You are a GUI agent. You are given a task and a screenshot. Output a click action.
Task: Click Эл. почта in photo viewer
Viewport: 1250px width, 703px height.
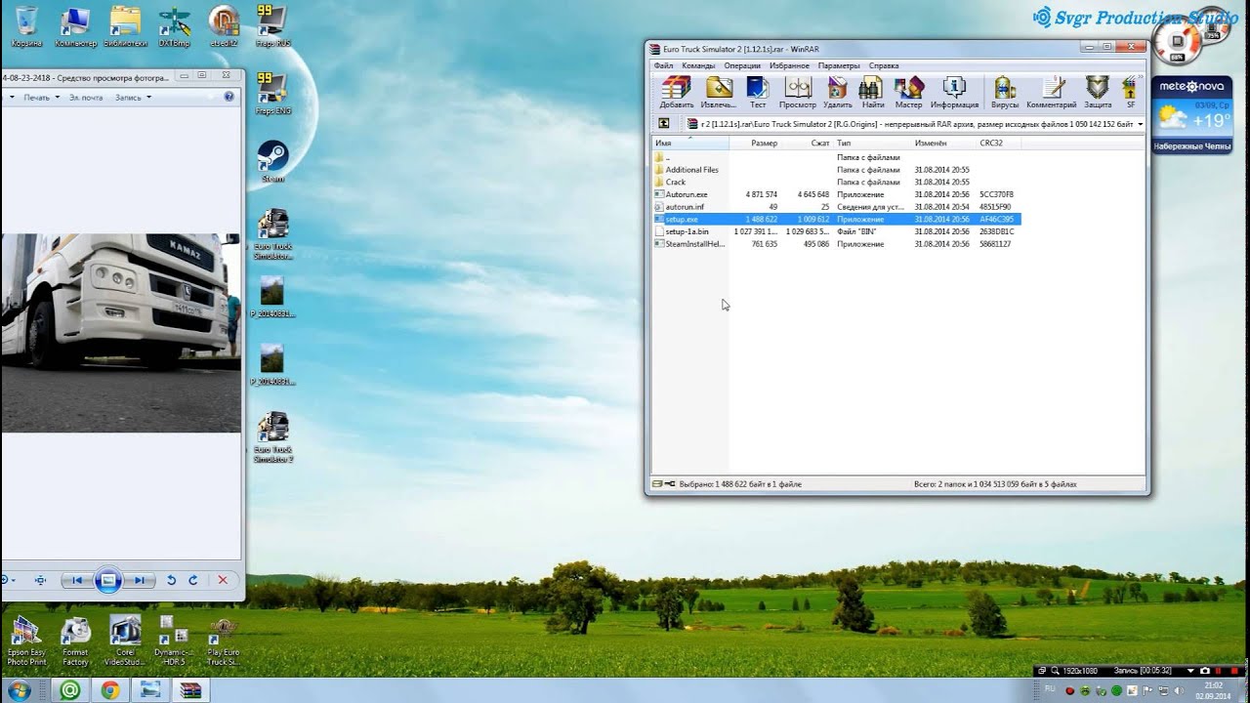pyautogui.click(x=86, y=98)
